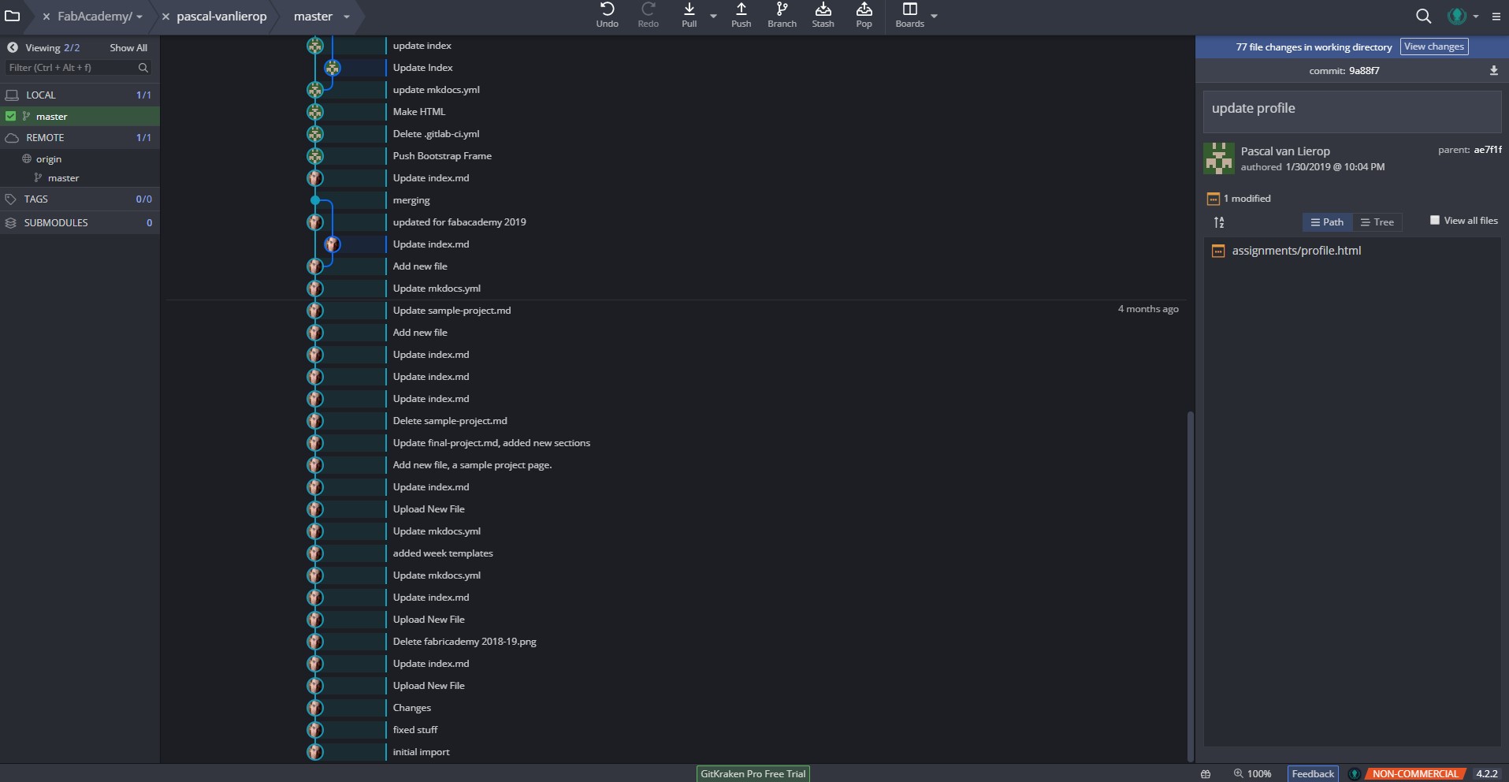Screen dimensions: 1509x782
Task: Click the Show All link
Action: [x=128, y=48]
